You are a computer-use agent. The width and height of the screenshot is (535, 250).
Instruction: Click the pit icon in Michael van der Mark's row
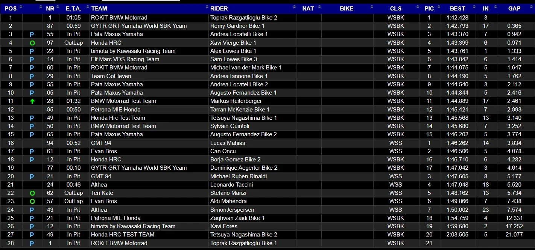point(32,68)
